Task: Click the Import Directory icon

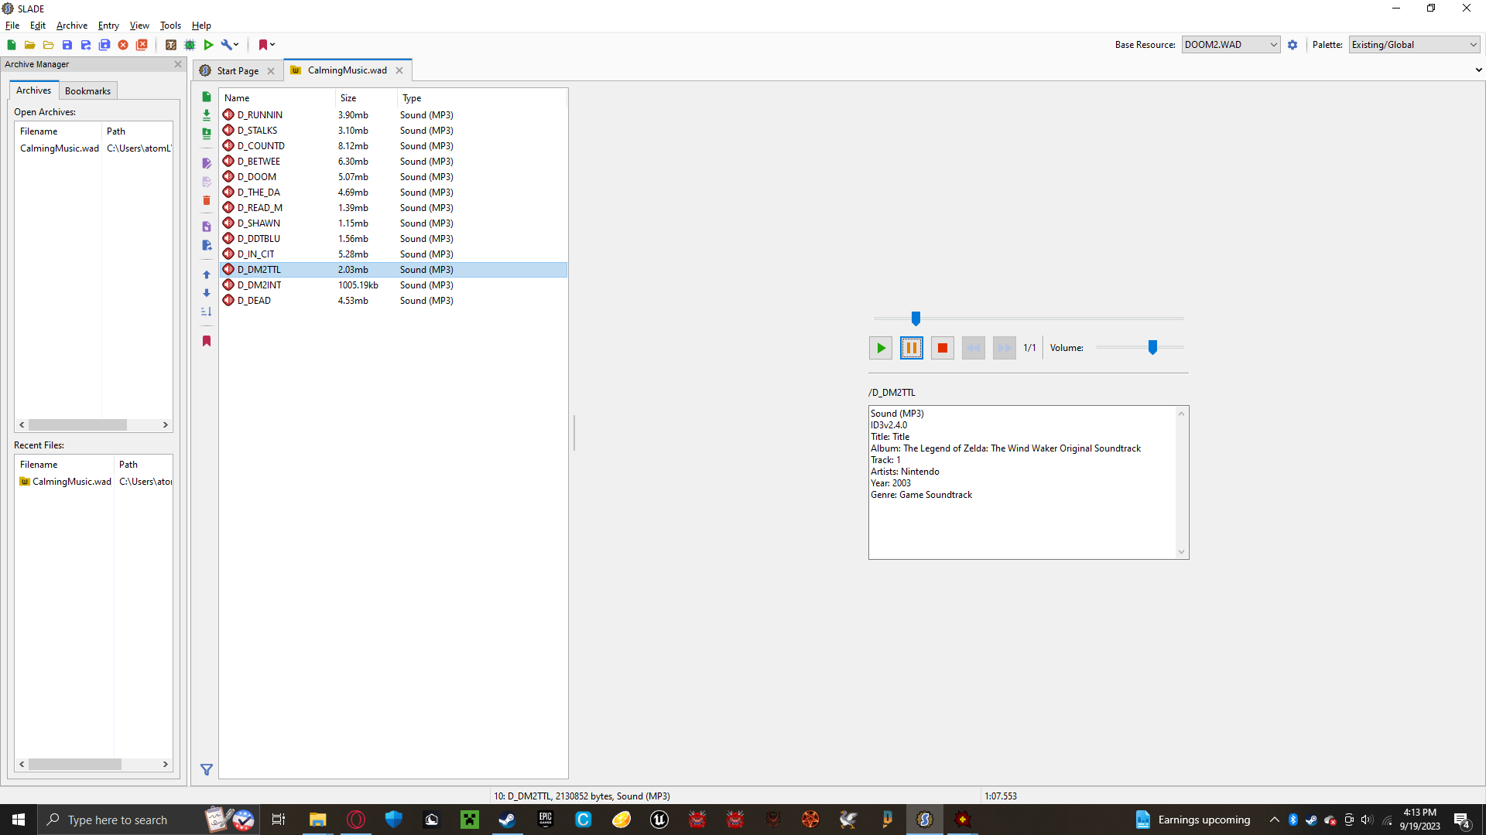Action: [207, 134]
